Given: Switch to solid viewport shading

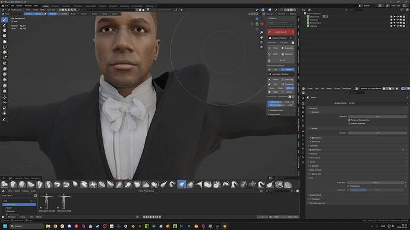Looking at the screenshot, I should tap(288, 10).
